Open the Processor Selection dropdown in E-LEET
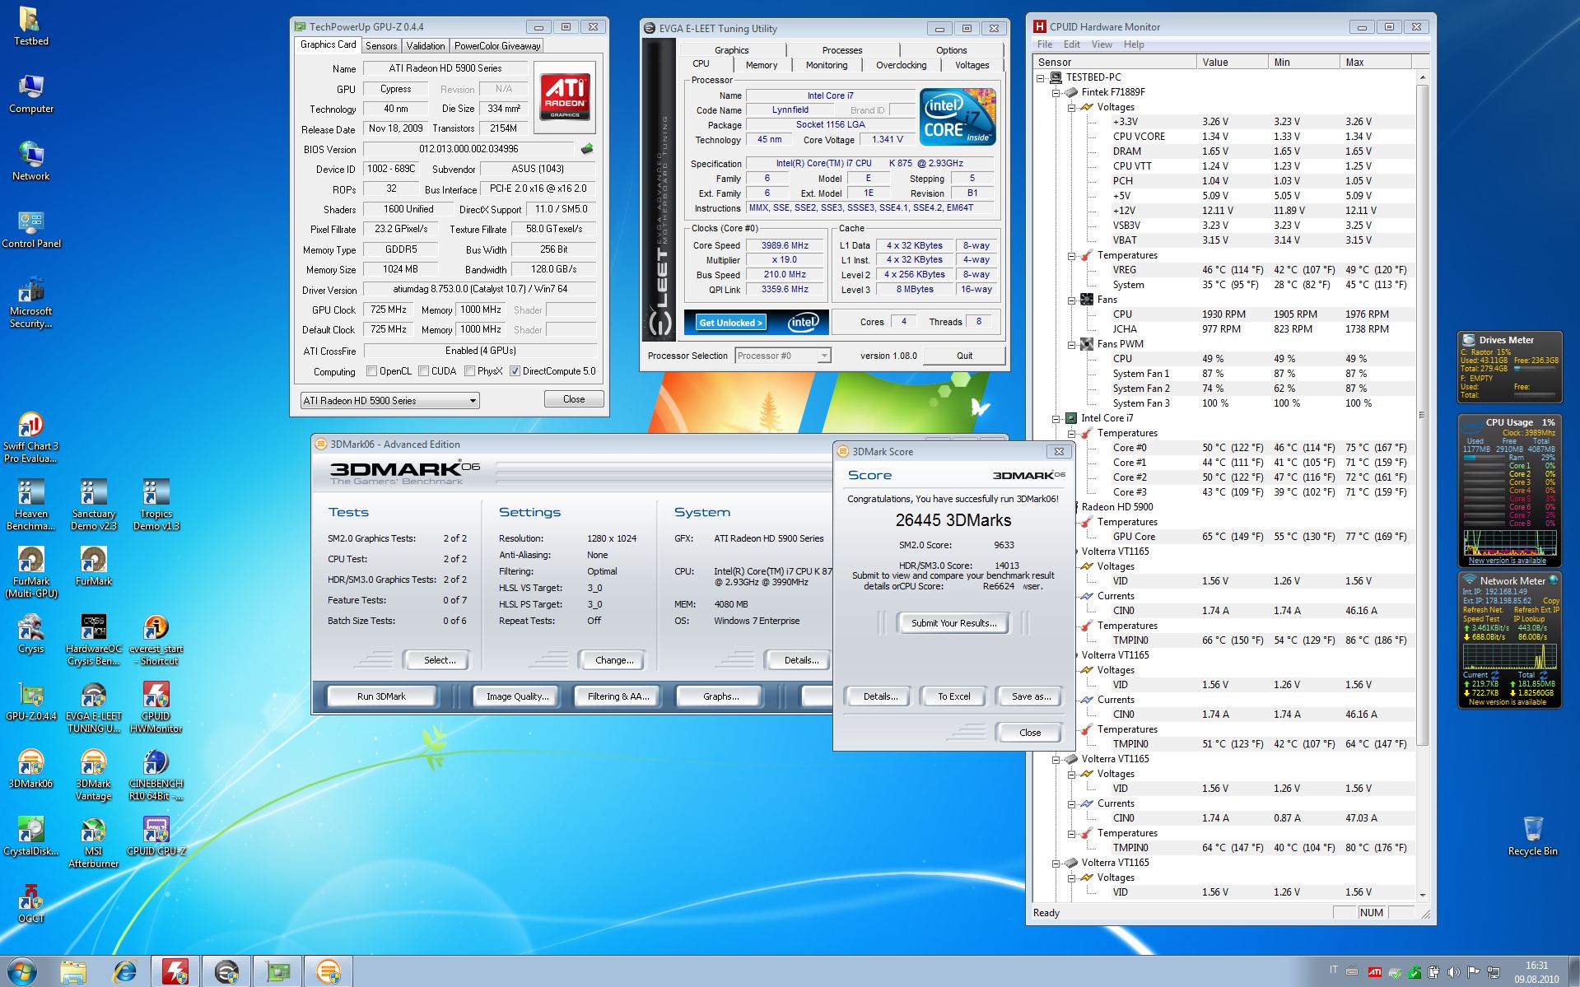This screenshot has width=1580, height=987. [783, 356]
